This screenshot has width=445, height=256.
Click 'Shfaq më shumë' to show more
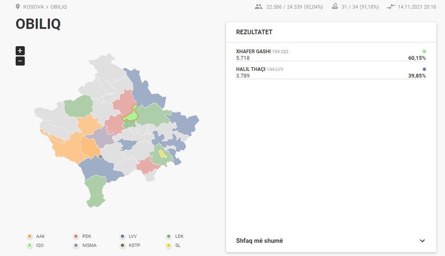point(259,241)
